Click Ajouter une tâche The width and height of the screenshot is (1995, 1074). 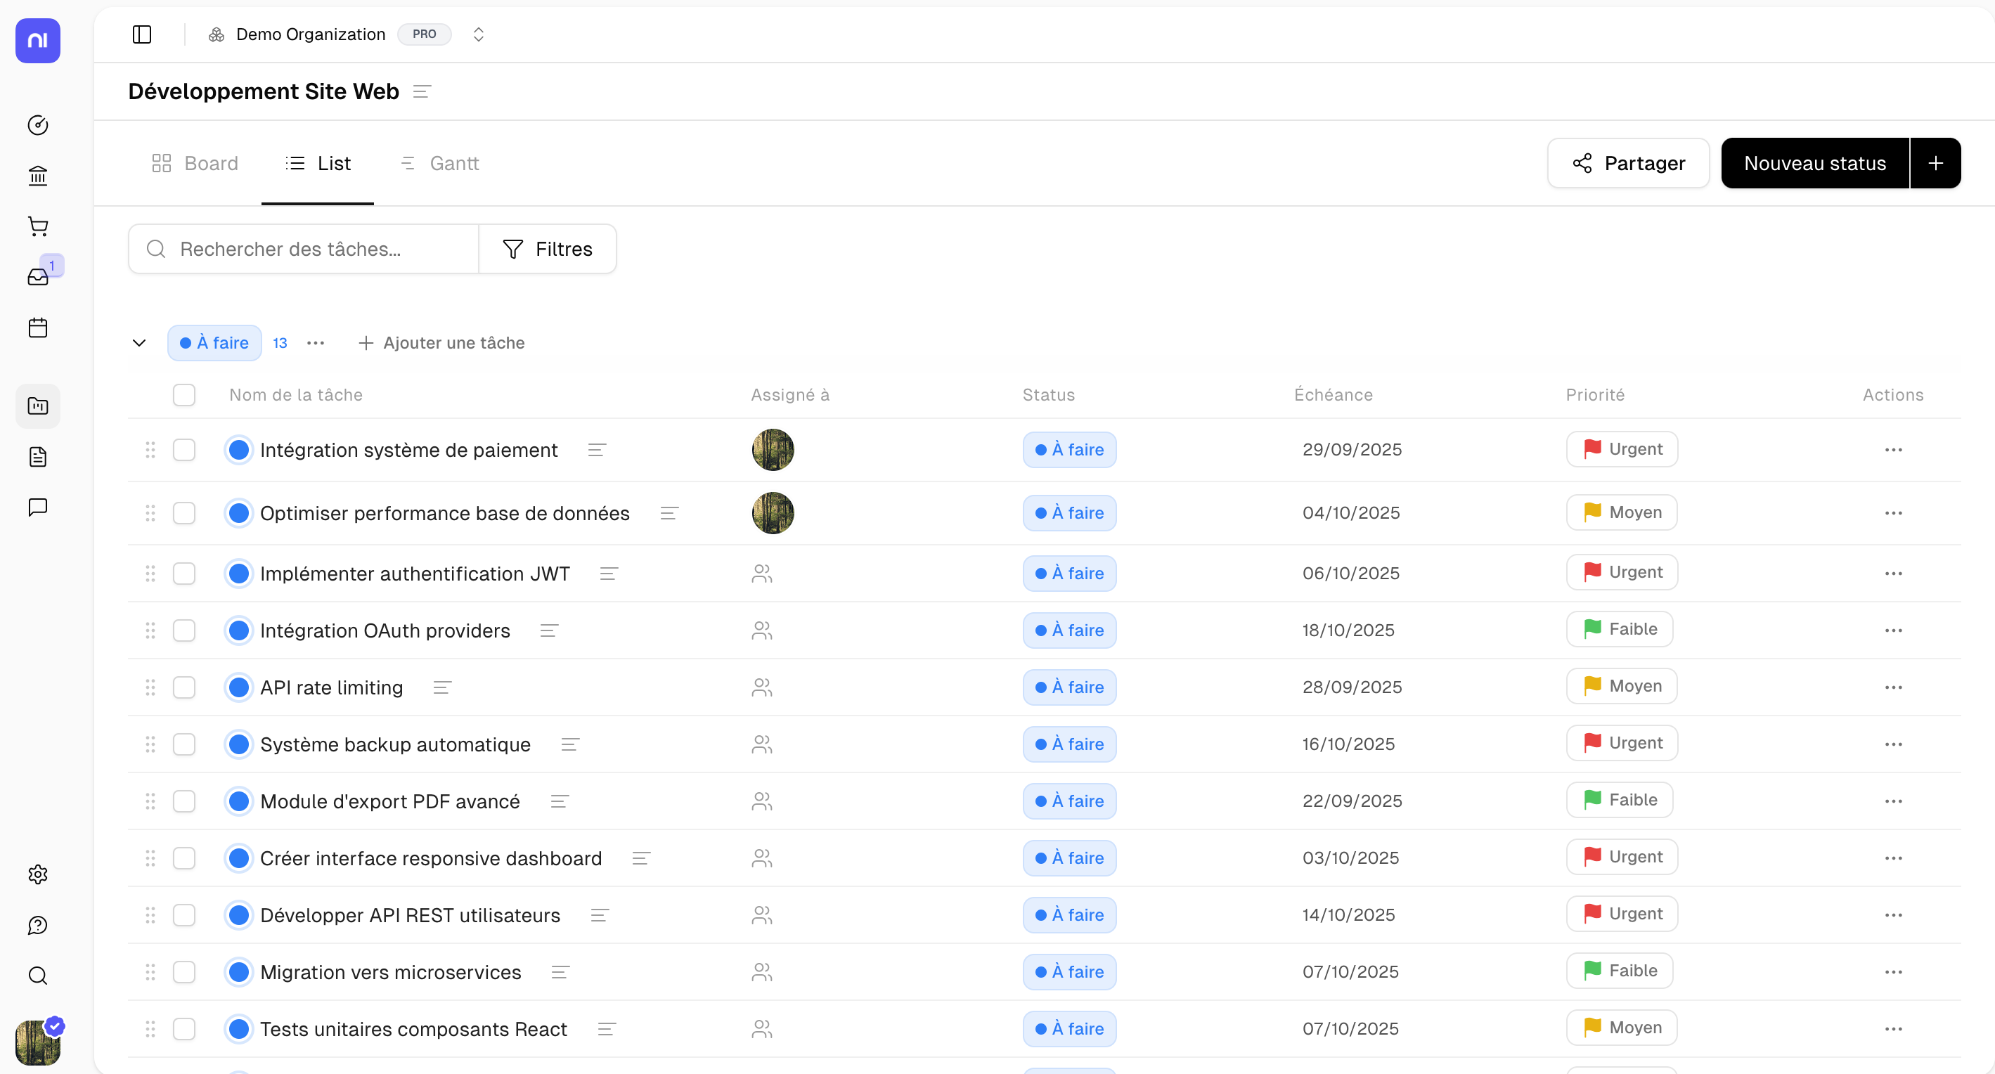coord(441,342)
